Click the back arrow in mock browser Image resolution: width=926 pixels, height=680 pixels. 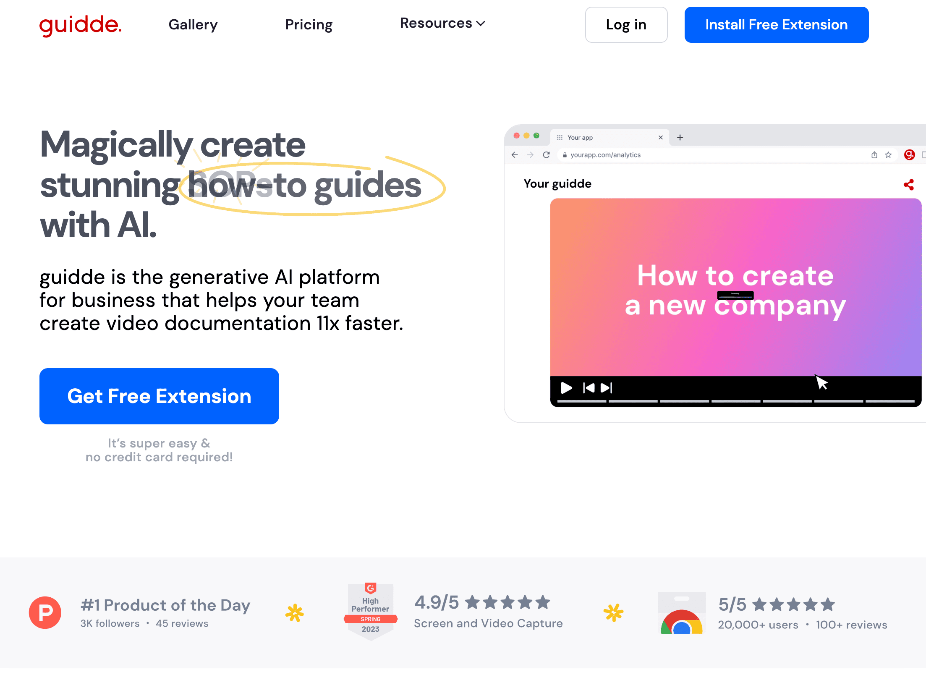pos(515,155)
